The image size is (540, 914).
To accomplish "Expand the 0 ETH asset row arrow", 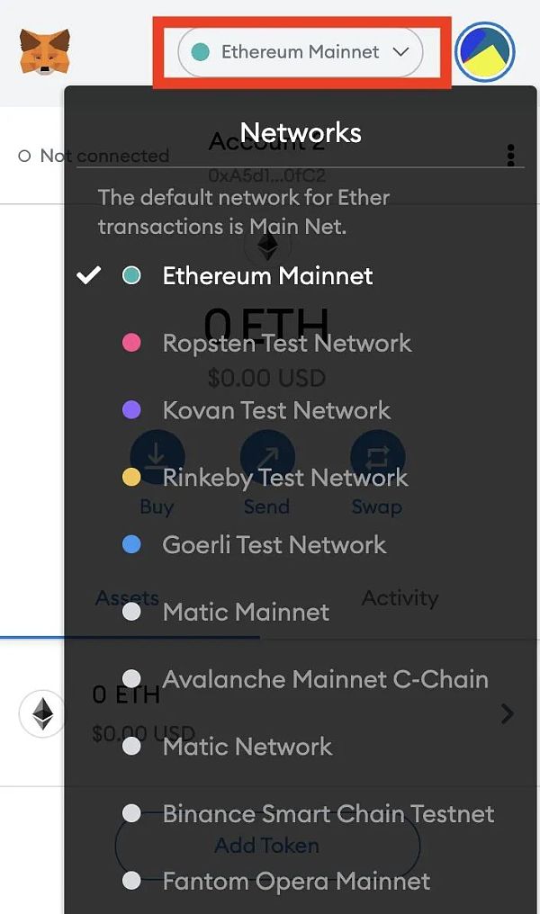I will (508, 713).
